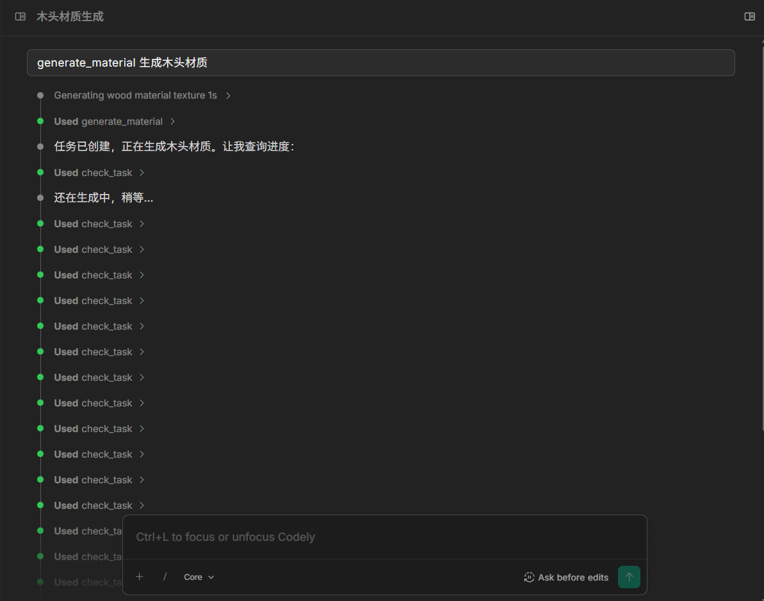The height and width of the screenshot is (601, 764).
Task: Send message with green arrow button
Action: pos(628,577)
